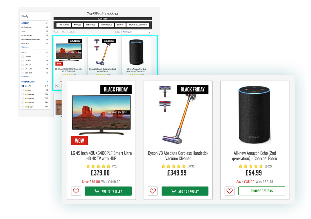The width and height of the screenshot is (311, 219).
Task: Select the Show All customer rating option
Action: pos(22,86)
